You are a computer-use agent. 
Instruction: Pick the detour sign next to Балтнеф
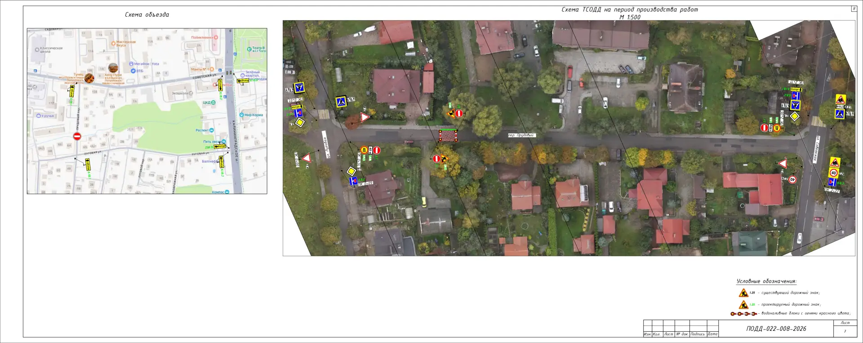(222, 162)
